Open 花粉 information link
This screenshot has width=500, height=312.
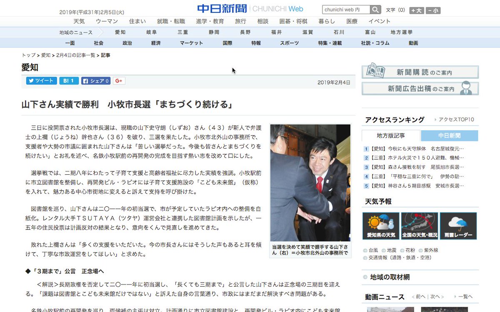pos(410,250)
